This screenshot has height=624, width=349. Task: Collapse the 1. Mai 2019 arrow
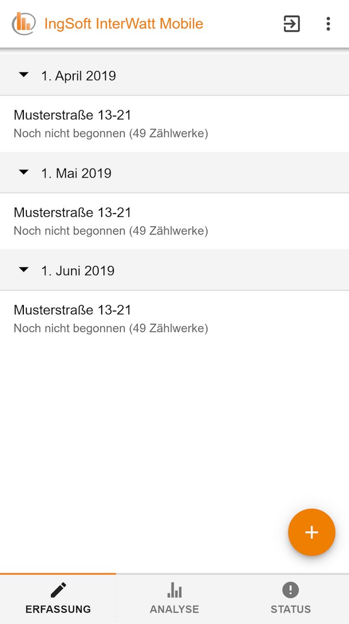coord(23,173)
